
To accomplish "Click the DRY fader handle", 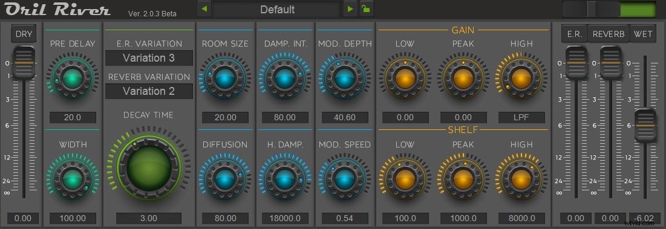I will (x=24, y=62).
